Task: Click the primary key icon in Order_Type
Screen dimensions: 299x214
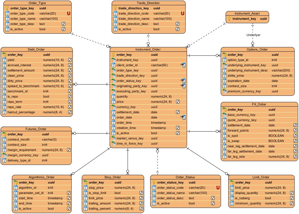Action: click(x=7, y=8)
